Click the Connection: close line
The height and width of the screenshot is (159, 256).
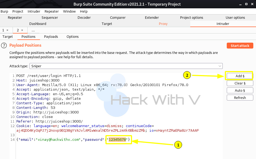[34, 117]
